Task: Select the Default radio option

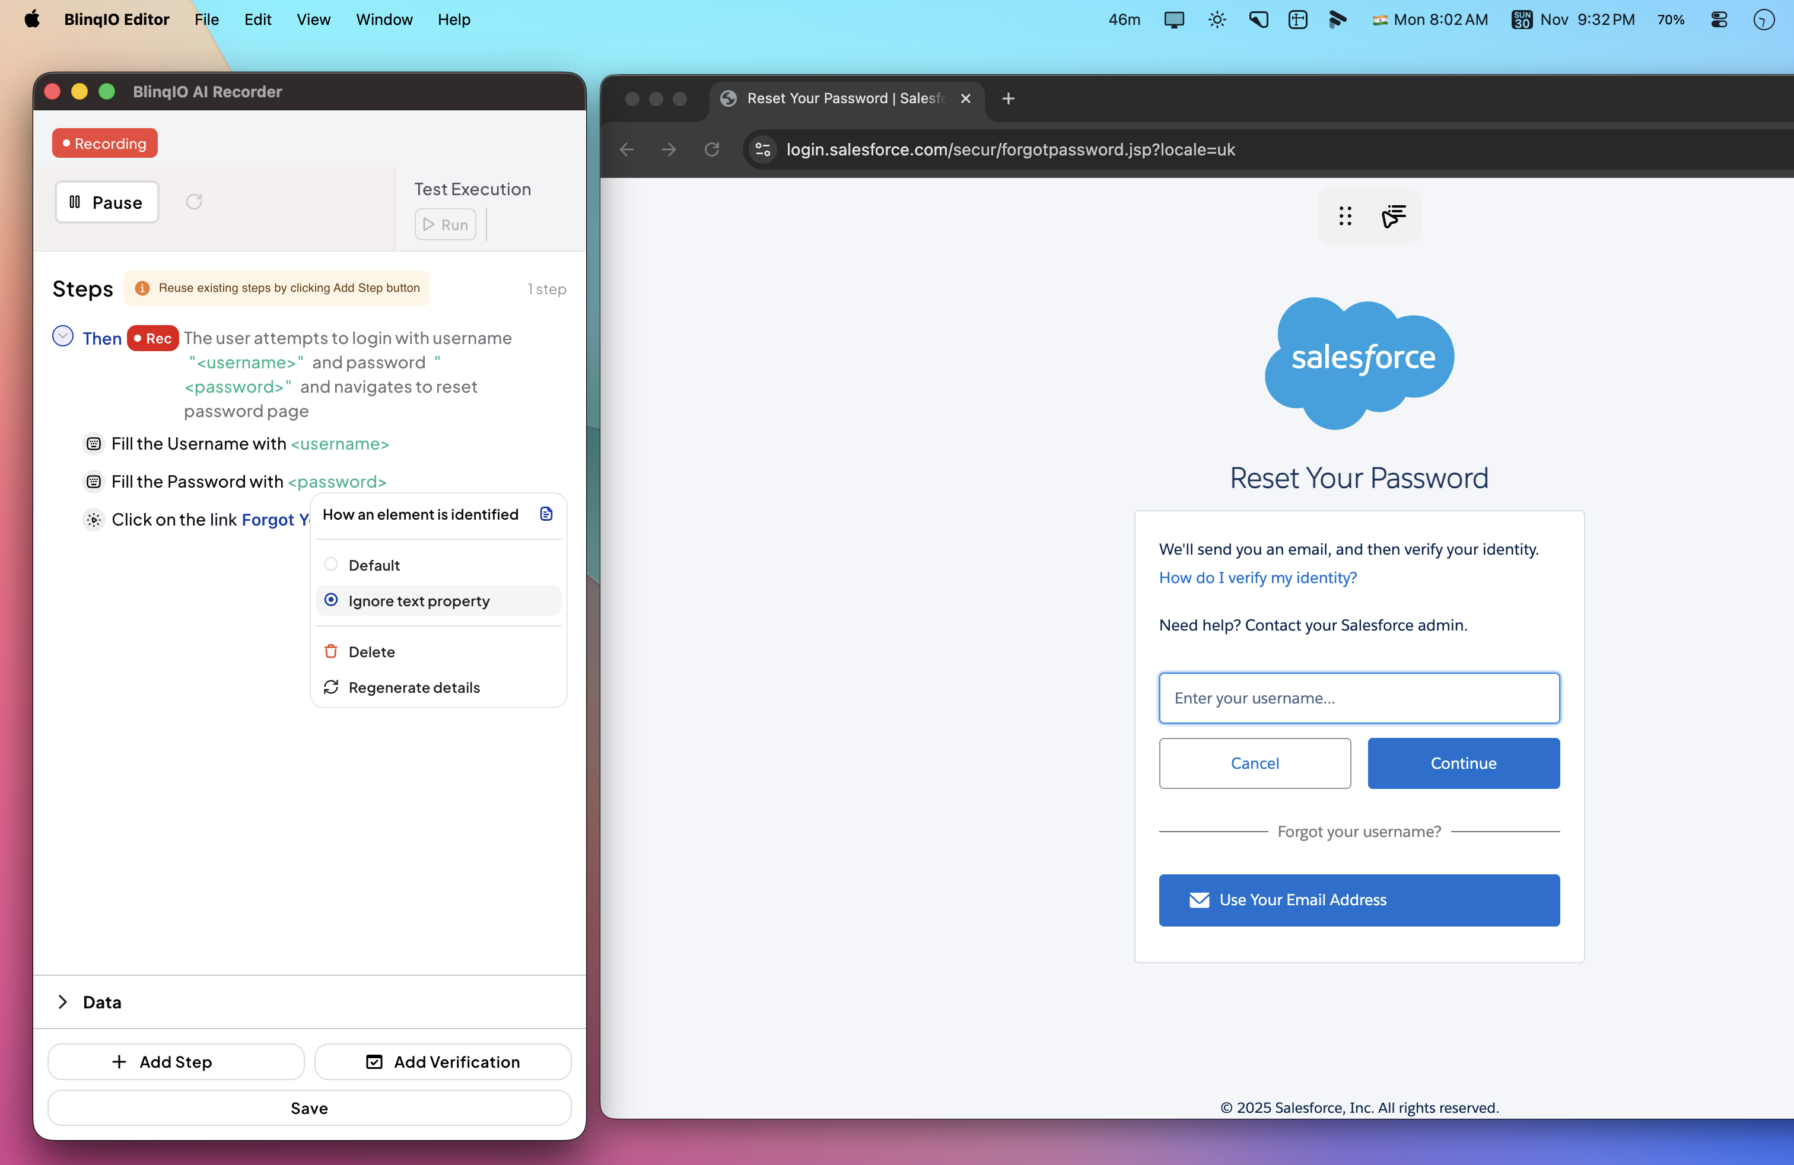Action: click(x=331, y=564)
